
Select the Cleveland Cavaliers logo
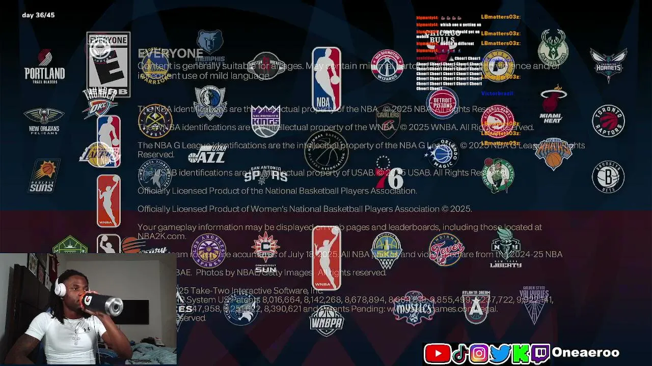click(x=388, y=121)
